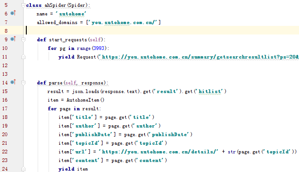Click the AutohomeItem() constructor call
The width and height of the screenshot is (299, 172).
pos(85,100)
